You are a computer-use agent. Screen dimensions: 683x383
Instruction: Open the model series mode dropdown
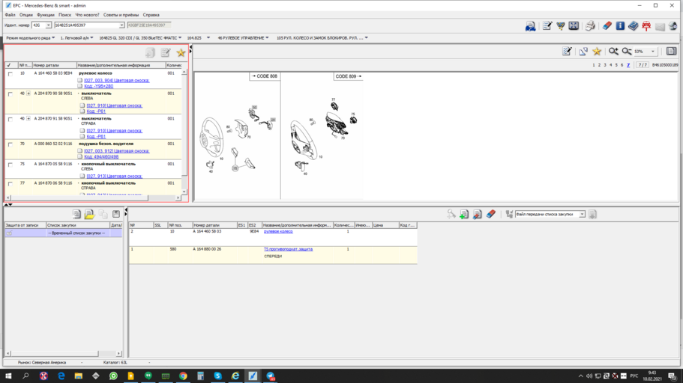[31, 38]
